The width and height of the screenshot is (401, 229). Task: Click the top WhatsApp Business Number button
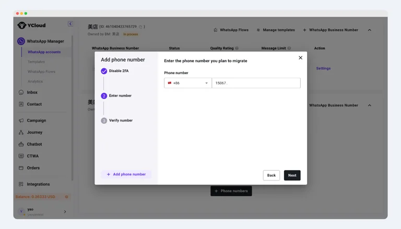pos(331,30)
